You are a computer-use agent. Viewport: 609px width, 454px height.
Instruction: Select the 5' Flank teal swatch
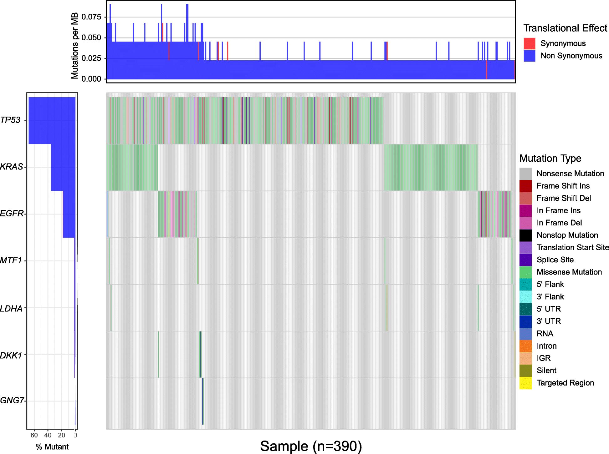point(525,284)
